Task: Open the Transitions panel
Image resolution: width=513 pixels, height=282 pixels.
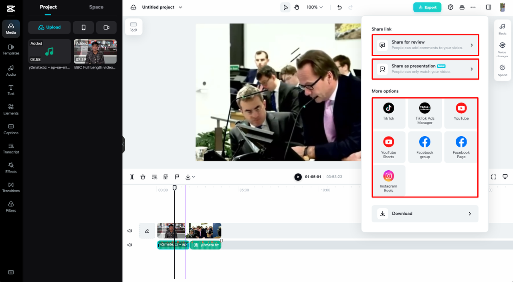Action: (11, 187)
